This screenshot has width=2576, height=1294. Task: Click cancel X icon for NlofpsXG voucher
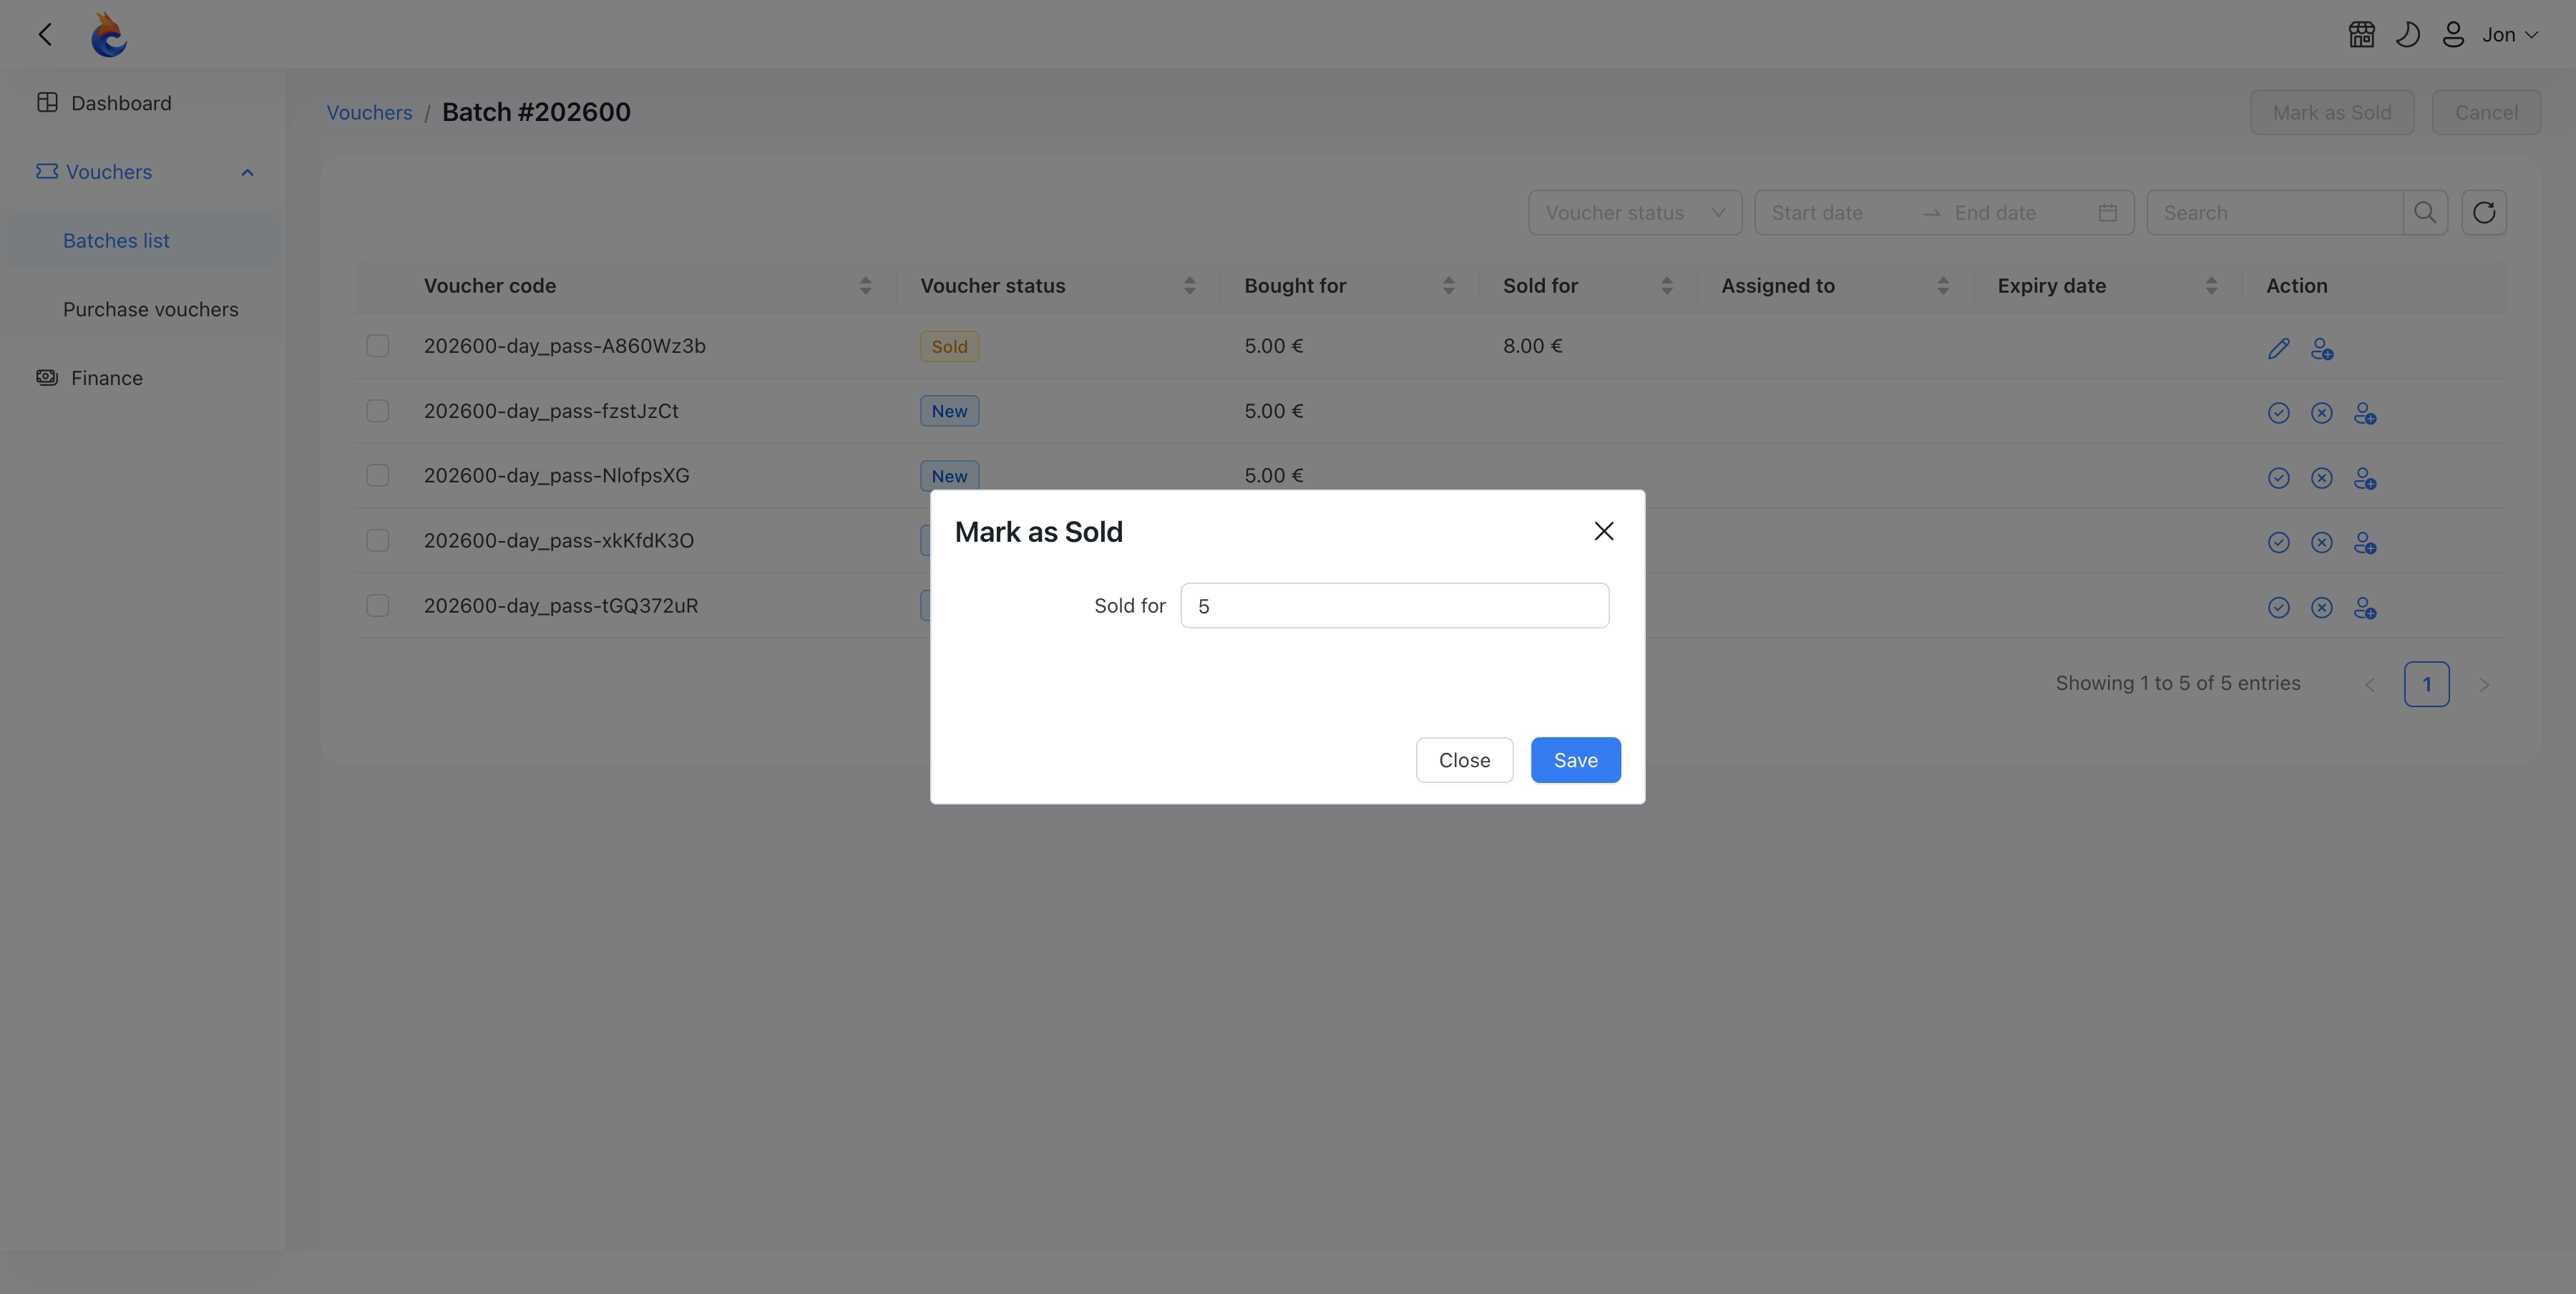2321,478
